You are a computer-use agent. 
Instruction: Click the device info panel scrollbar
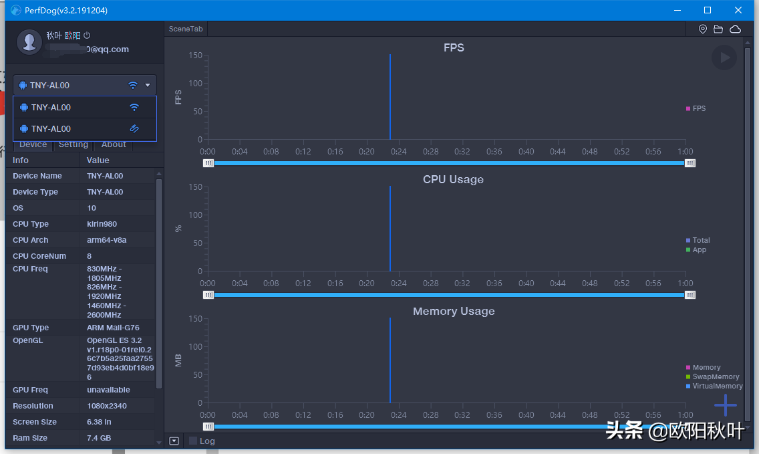159,283
